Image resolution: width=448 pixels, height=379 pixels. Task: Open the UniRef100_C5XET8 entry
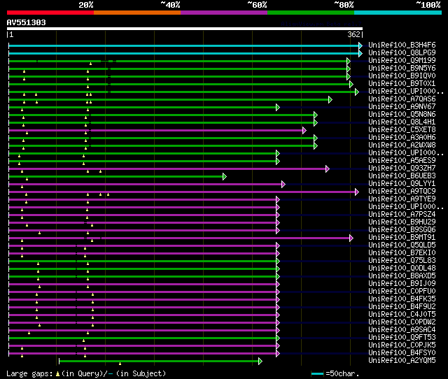402,130
